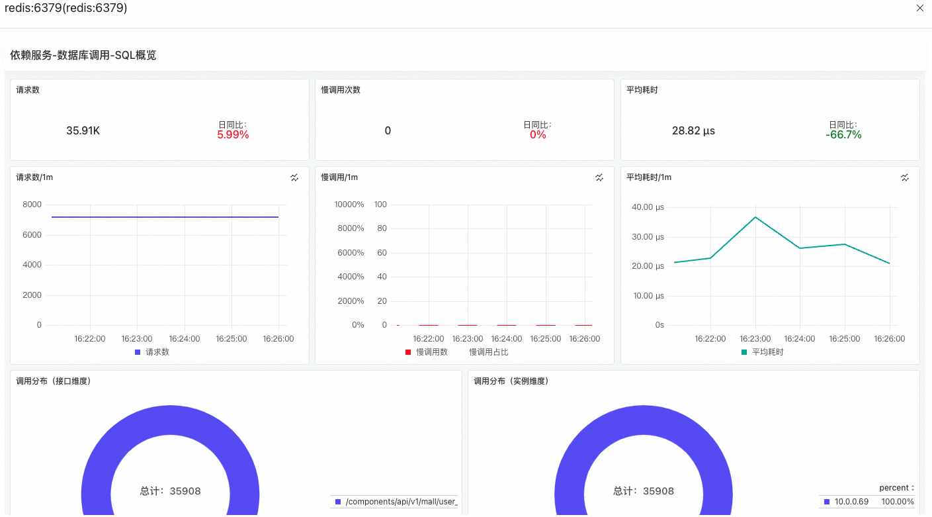Image resolution: width=932 pixels, height=517 pixels.
Task: Click the 请求数 value 35.91K
Action: [x=83, y=130]
